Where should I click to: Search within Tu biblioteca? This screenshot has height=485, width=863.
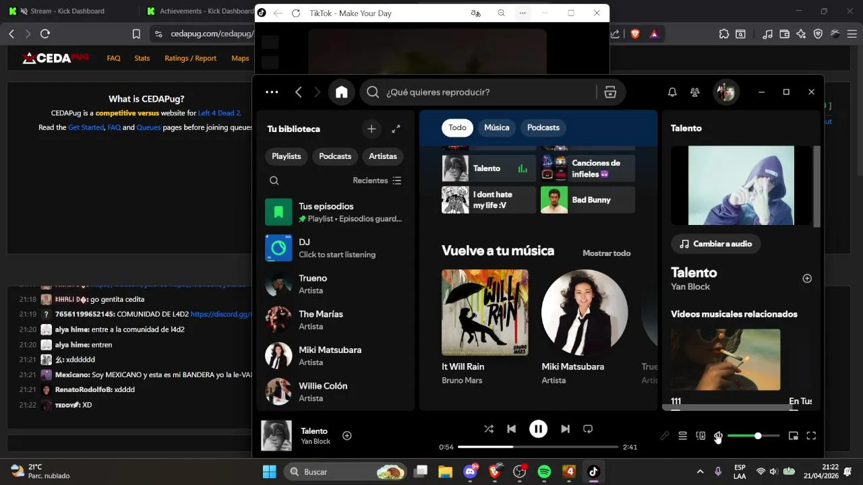(274, 181)
